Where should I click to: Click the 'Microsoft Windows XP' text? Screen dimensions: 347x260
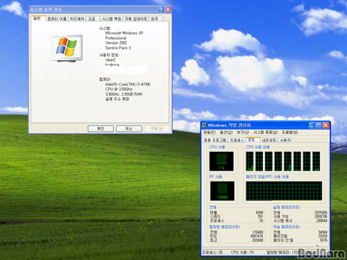[124, 33]
